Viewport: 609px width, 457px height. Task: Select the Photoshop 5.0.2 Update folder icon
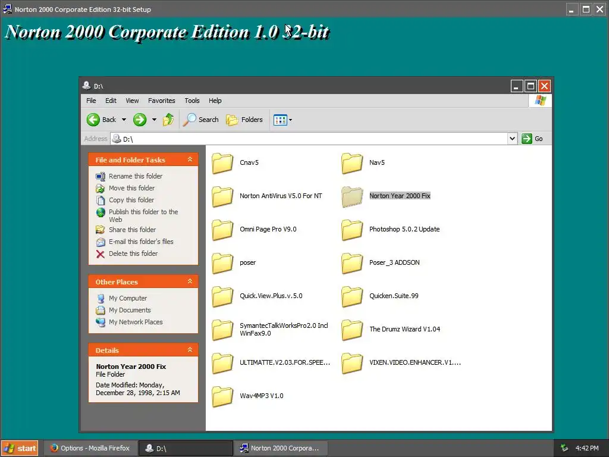tap(352, 230)
